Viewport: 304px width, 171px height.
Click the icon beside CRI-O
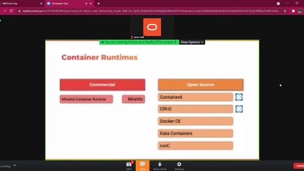coord(239,109)
